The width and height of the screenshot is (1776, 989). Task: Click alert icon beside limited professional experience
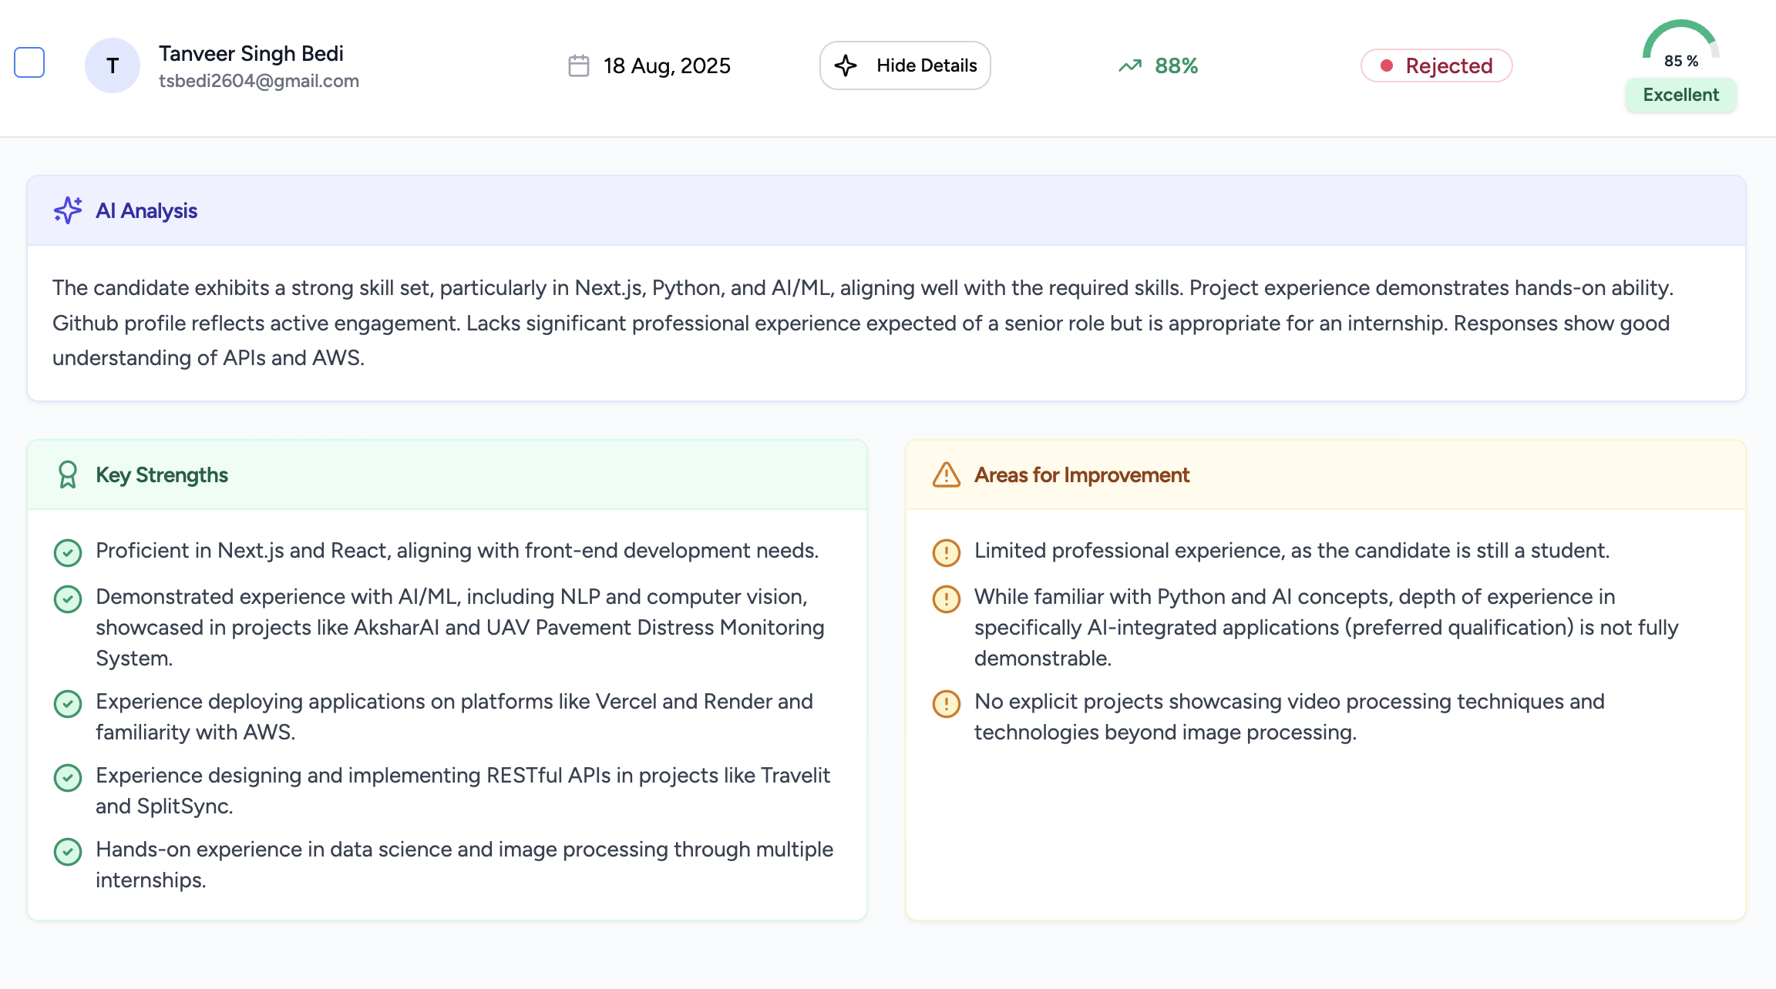pyautogui.click(x=946, y=552)
